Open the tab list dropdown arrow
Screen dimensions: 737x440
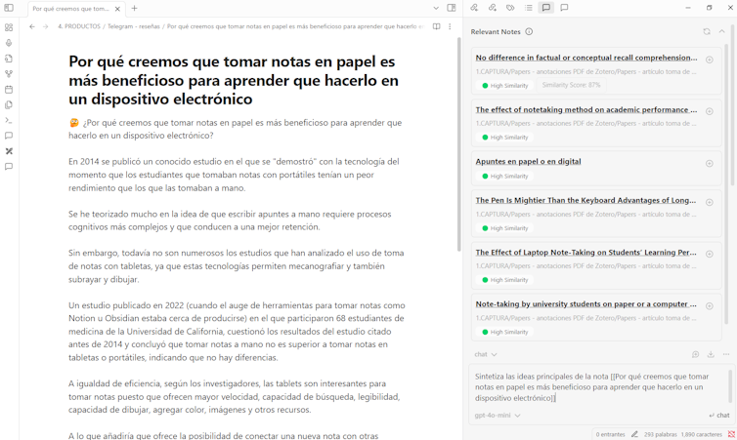click(x=436, y=8)
